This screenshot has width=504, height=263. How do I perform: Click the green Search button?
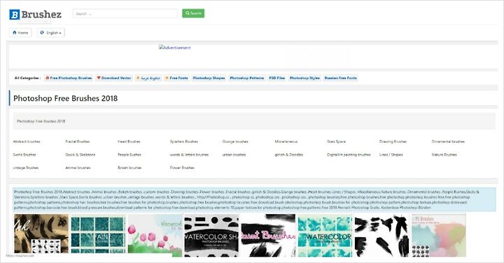tap(193, 13)
